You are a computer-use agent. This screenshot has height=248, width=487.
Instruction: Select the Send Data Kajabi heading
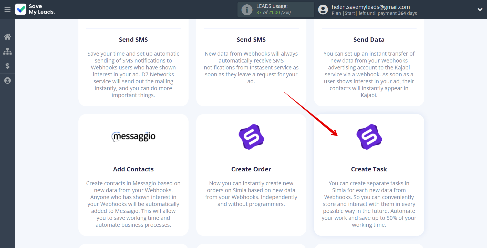pos(369,40)
